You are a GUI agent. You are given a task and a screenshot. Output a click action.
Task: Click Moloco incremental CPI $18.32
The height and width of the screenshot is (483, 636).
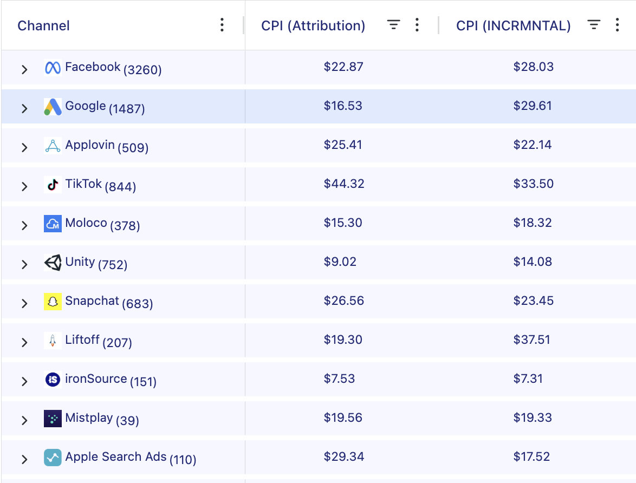point(533,222)
